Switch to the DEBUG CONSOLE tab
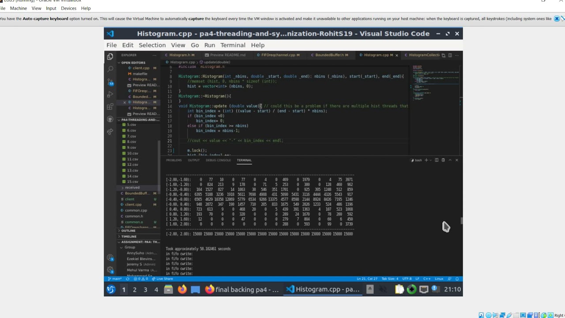Image resolution: width=565 pixels, height=318 pixels. pyautogui.click(x=218, y=160)
